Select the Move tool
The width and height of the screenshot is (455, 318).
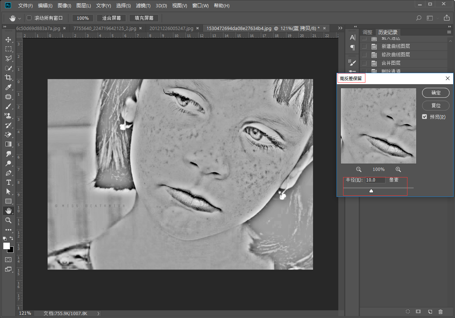[8, 40]
